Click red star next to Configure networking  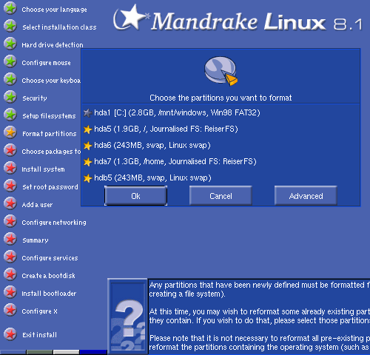click(10, 222)
